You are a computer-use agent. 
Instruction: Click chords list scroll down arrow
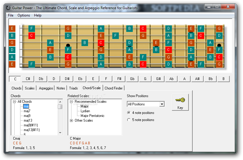tap(60, 133)
